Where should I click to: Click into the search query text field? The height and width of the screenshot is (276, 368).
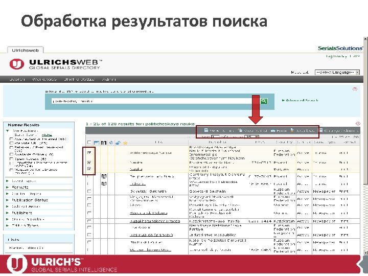(x=155, y=101)
